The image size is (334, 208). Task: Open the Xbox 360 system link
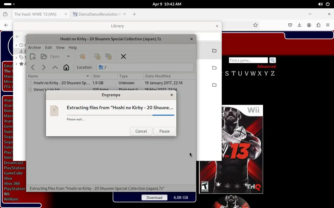tap(12, 184)
